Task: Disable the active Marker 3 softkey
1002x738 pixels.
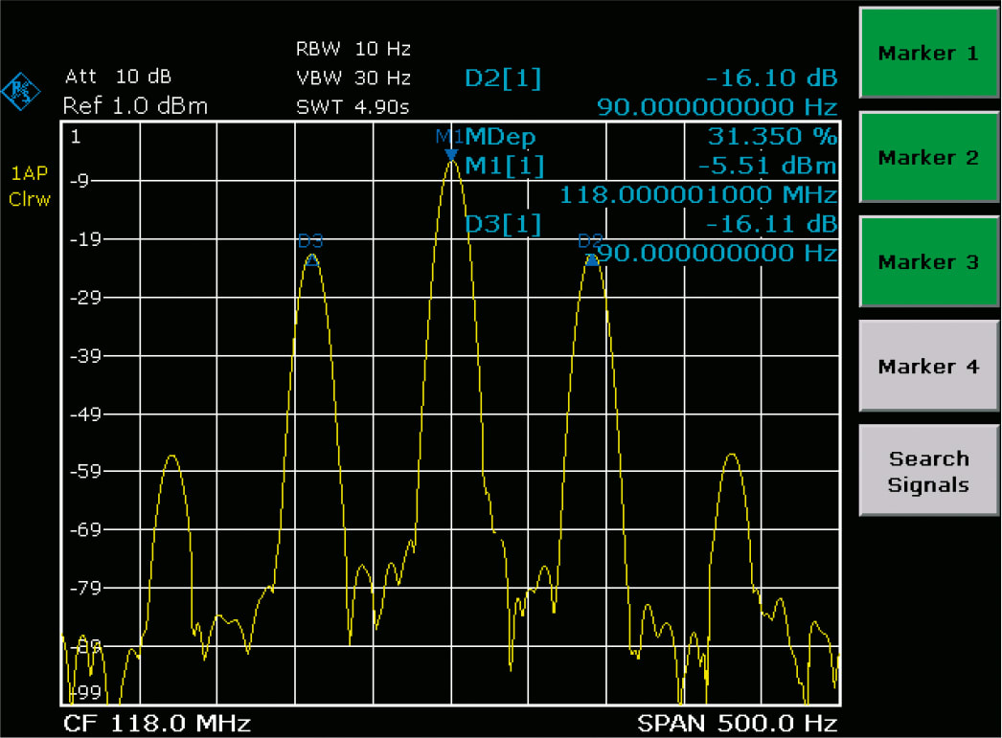Action: pos(927,261)
